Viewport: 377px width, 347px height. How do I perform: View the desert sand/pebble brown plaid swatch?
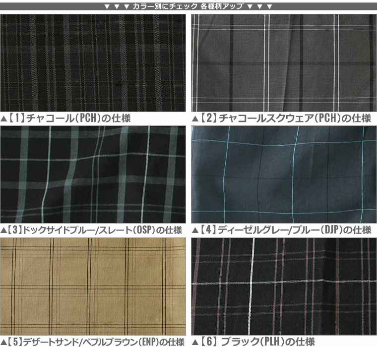[x=93, y=287]
